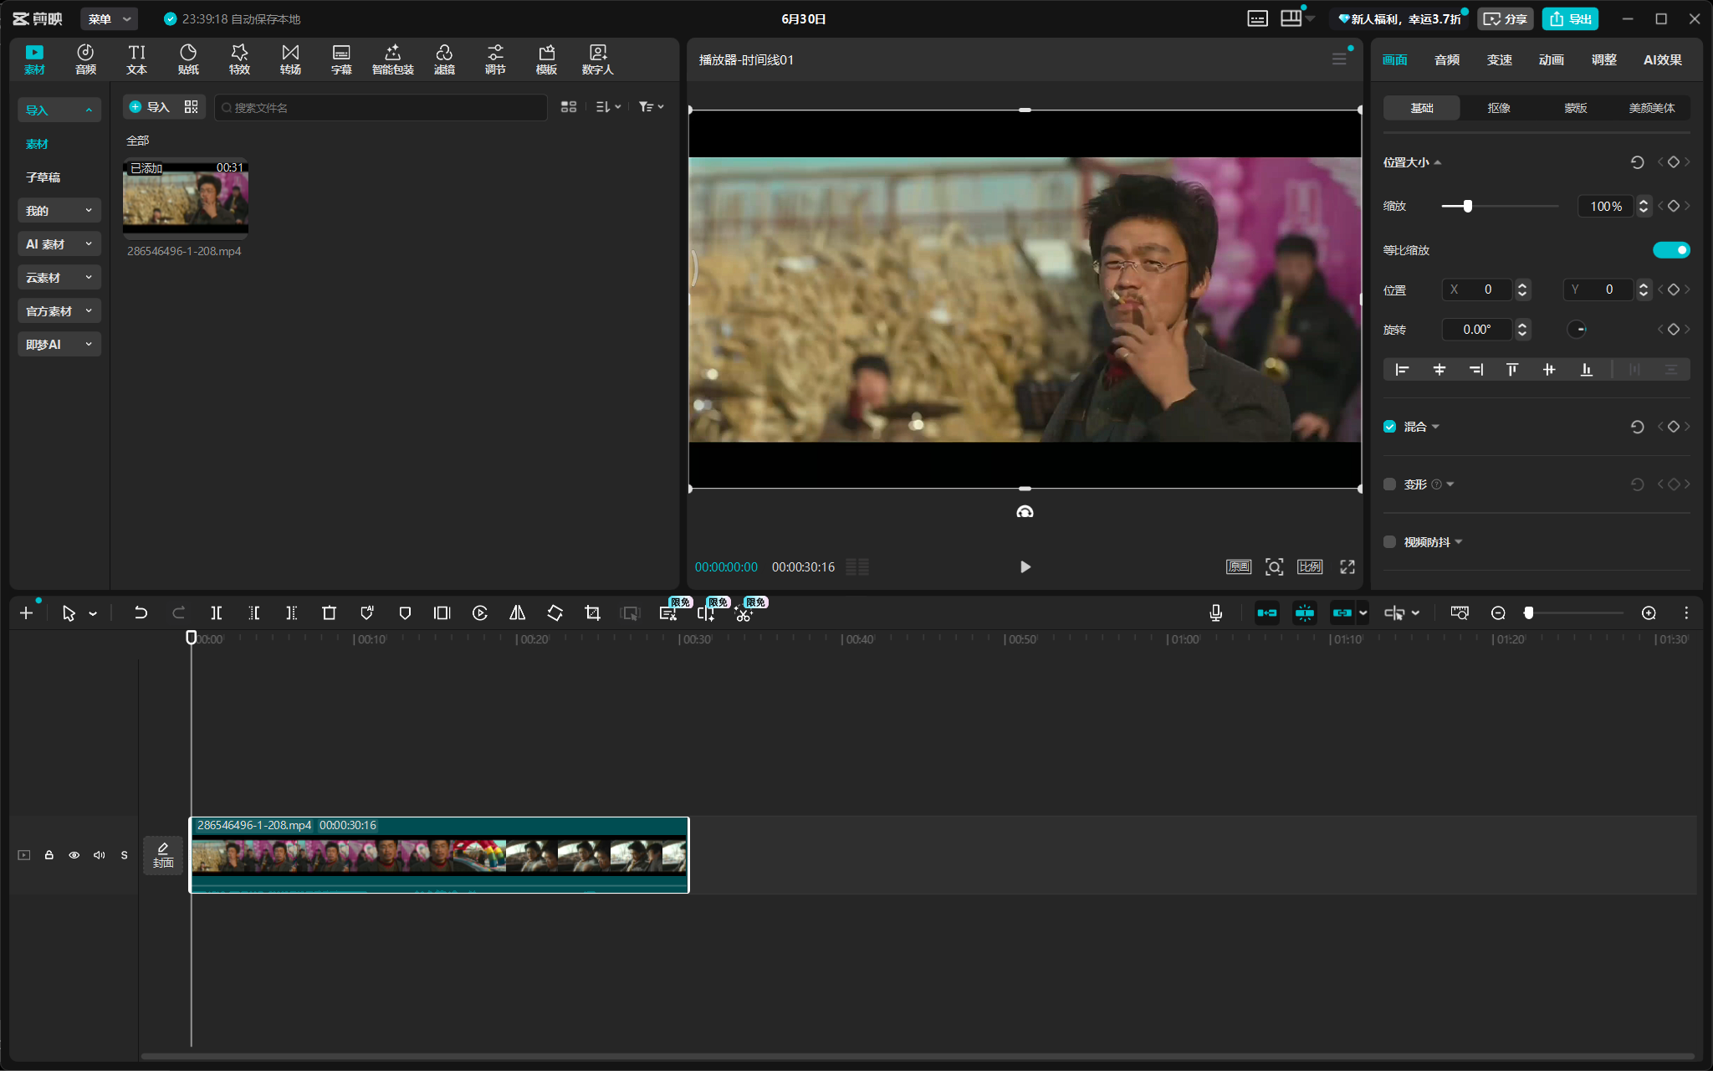Hide the video track with the eye icon
This screenshot has height=1071, width=1713.
(x=74, y=855)
